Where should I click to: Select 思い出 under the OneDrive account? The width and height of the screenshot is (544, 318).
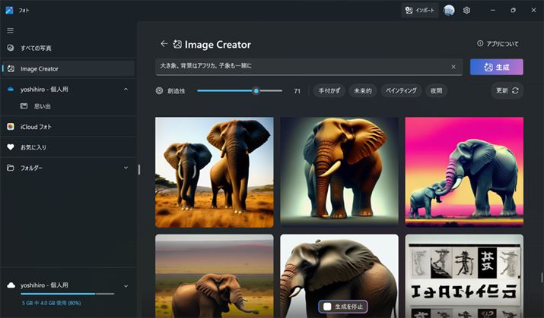(40, 105)
